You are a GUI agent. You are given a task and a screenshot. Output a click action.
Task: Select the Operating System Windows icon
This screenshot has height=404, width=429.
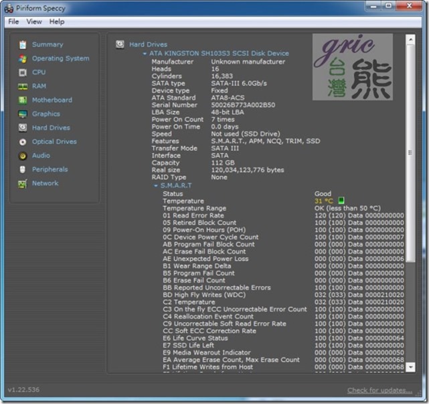pos(23,59)
